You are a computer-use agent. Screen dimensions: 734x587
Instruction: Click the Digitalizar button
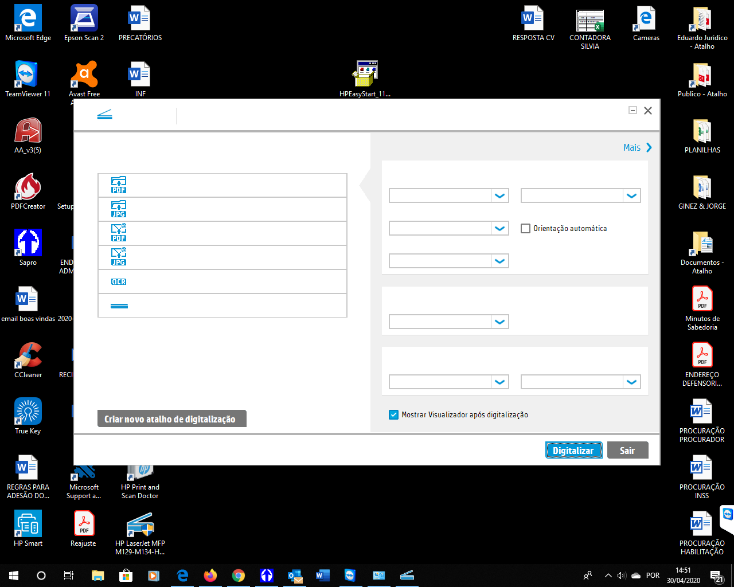pyautogui.click(x=573, y=450)
